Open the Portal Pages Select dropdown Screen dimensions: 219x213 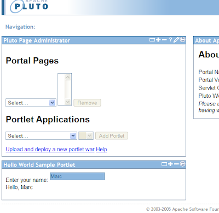[31, 103]
